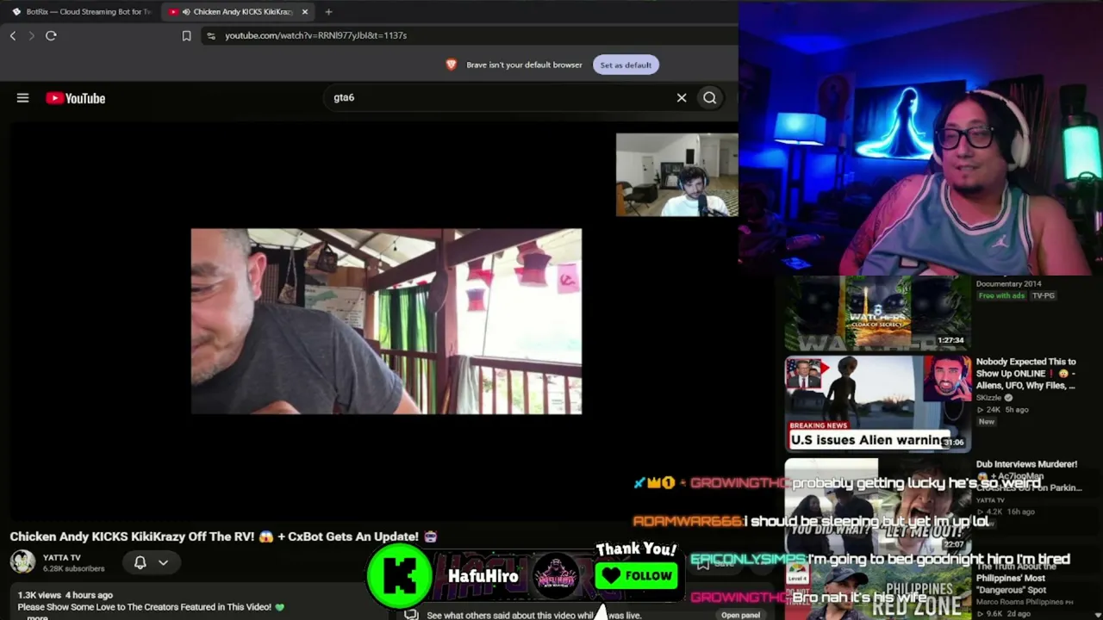Screen dimensions: 1103x620
Task: Open the live chat replay panel
Action: [x=740, y=615]
